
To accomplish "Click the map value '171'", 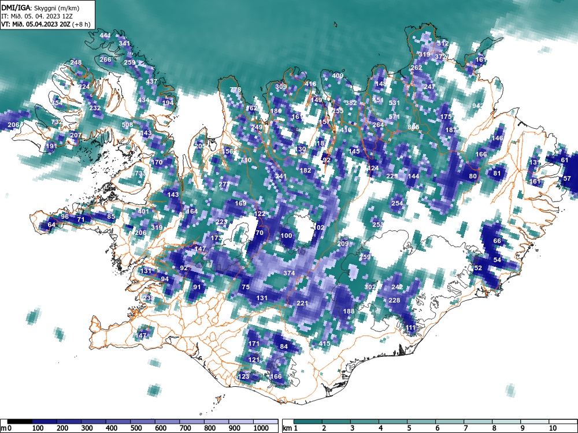I will click(254, 344).
